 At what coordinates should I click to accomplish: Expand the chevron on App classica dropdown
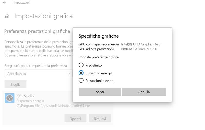pos(68,74)
